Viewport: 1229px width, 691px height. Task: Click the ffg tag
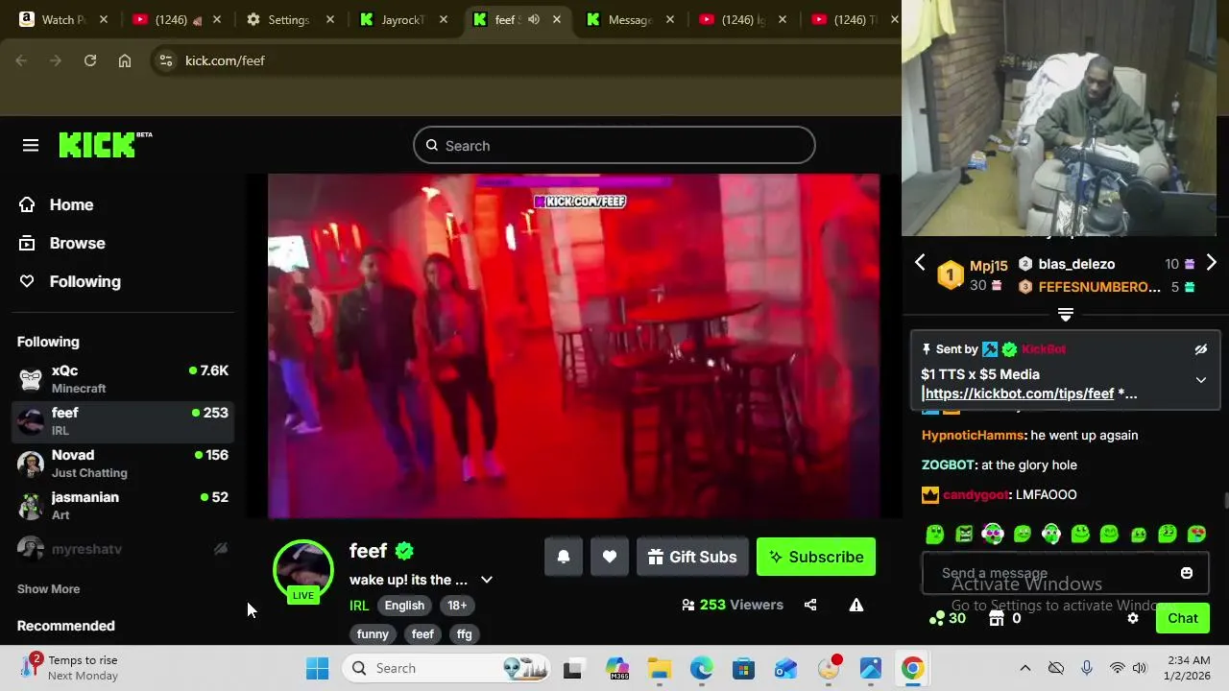point(465,634)
